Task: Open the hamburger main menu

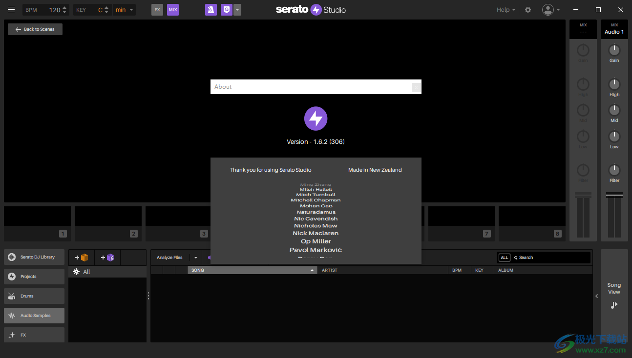Action: 11,10
